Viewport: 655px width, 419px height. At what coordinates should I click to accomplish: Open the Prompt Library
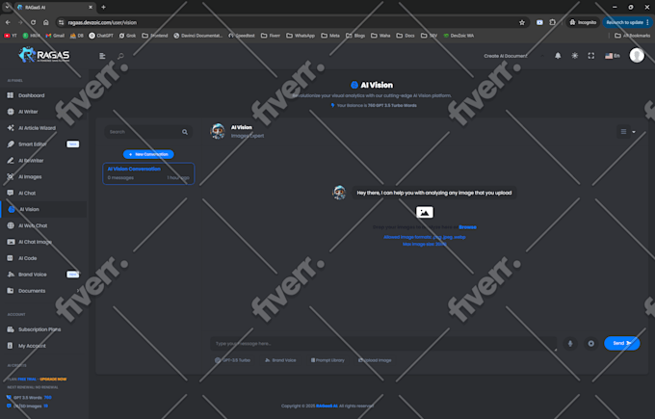point(327,360)
